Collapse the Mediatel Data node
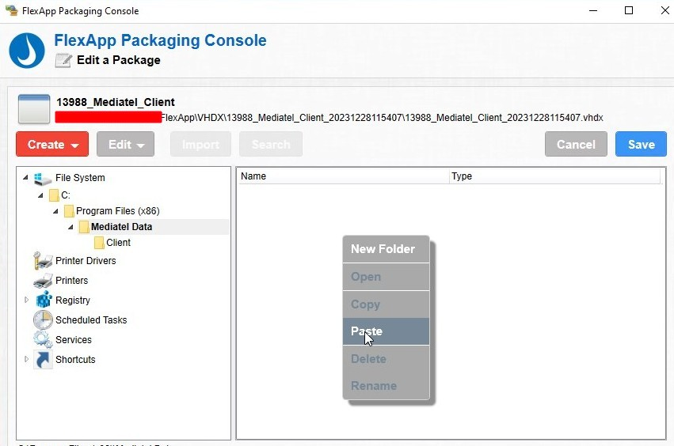Screen dimensions: 674x446 (x=71, y=227)
